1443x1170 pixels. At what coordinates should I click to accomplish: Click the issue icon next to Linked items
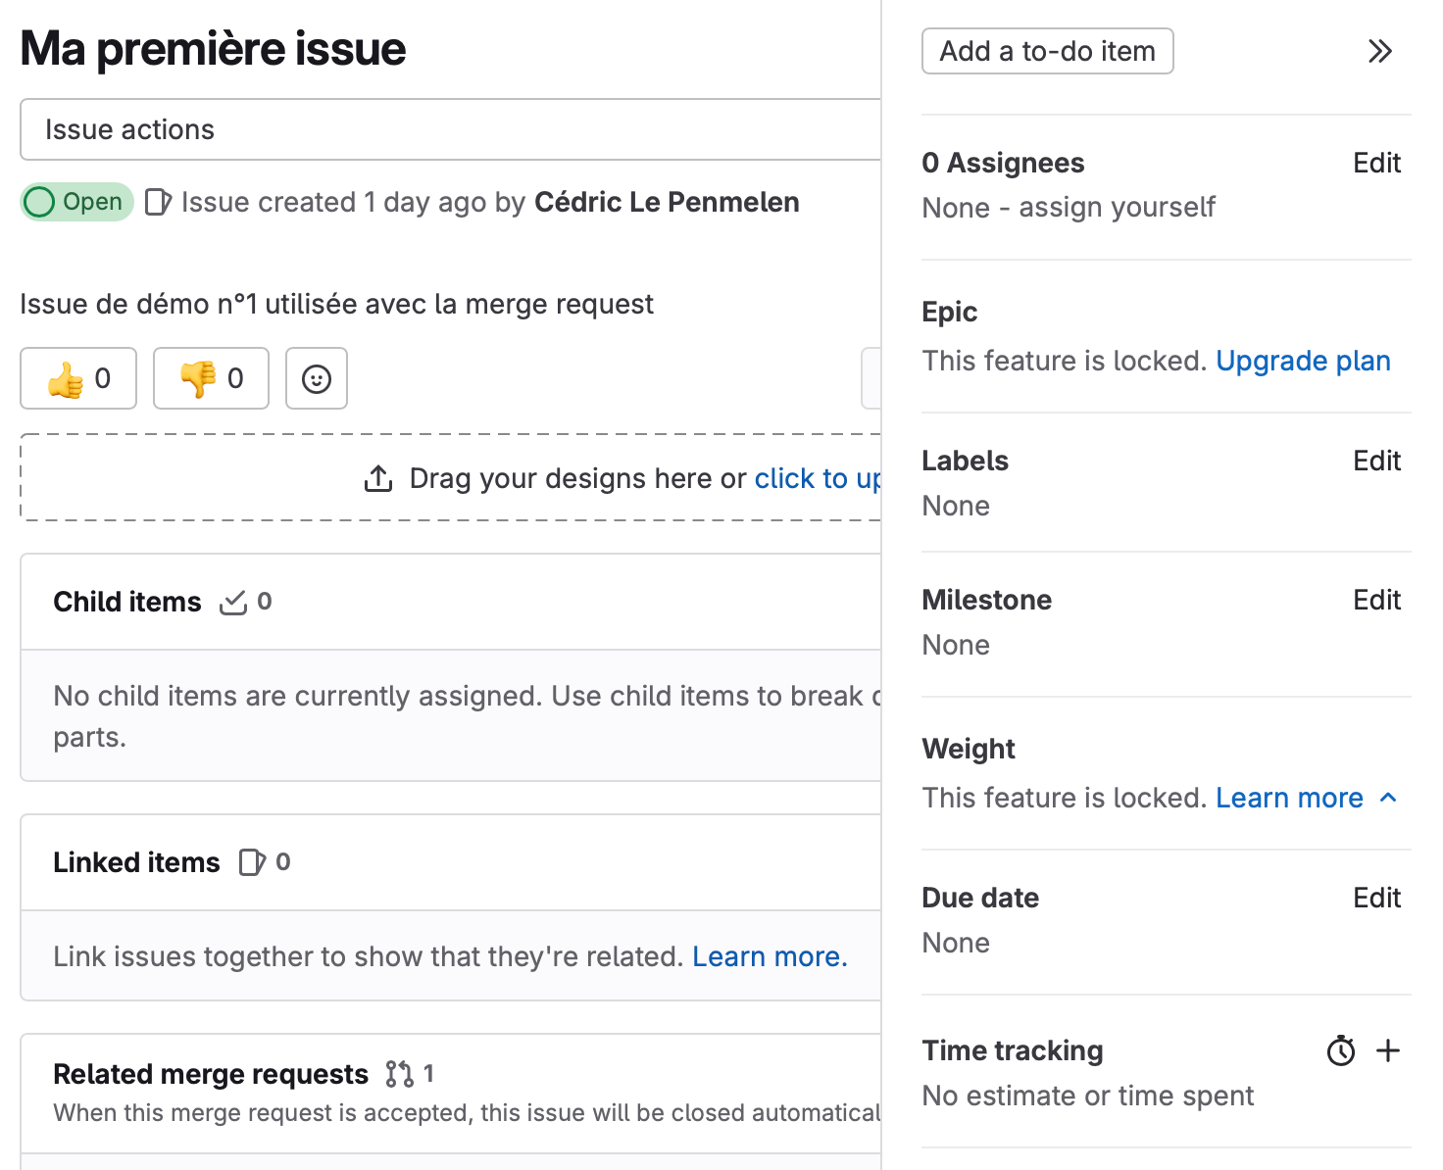pos(251,862)
